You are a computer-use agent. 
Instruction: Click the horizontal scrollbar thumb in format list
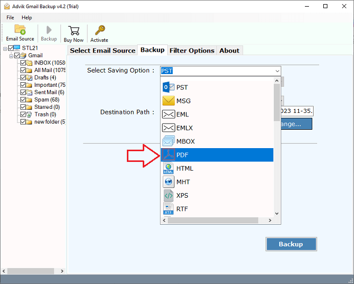point(213,220)
